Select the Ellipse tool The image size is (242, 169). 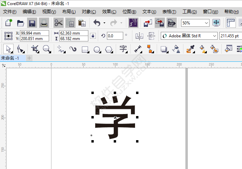pyautogui.click(x=97, y=50)
